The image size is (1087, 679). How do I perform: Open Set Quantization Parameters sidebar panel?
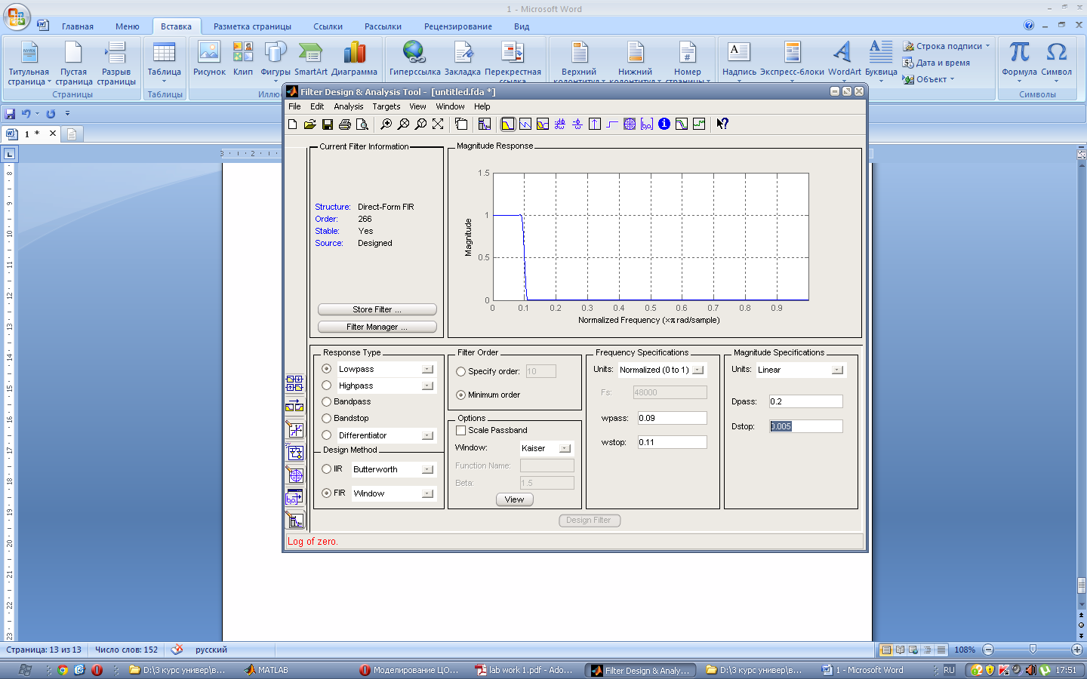click(x=294, y=429)
